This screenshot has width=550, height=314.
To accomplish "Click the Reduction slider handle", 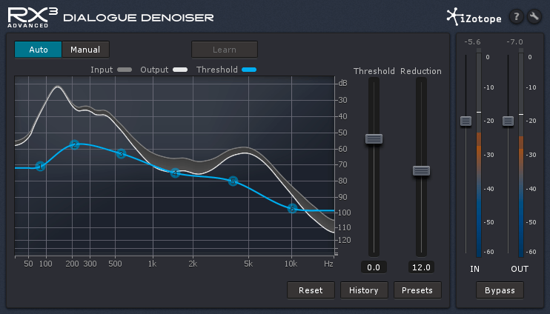I will click(421, 171).
